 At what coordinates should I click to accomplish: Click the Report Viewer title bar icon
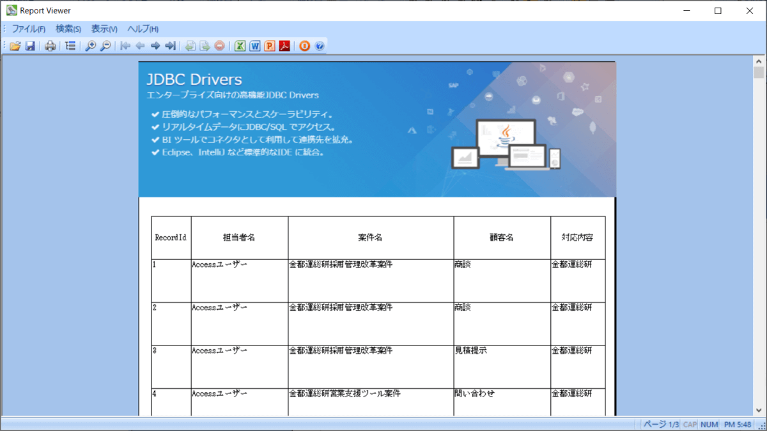click(12, 10)
